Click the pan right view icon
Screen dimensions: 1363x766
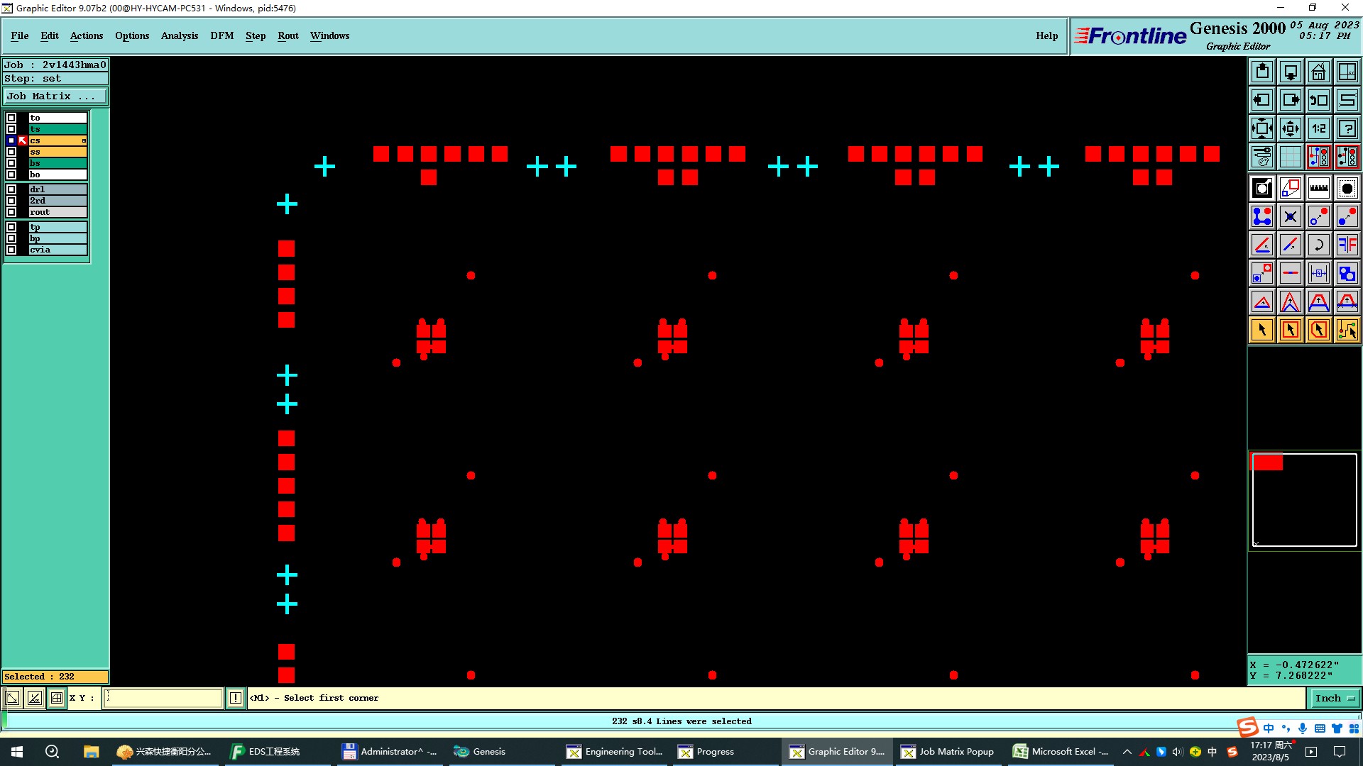[x=1291, y=100]
